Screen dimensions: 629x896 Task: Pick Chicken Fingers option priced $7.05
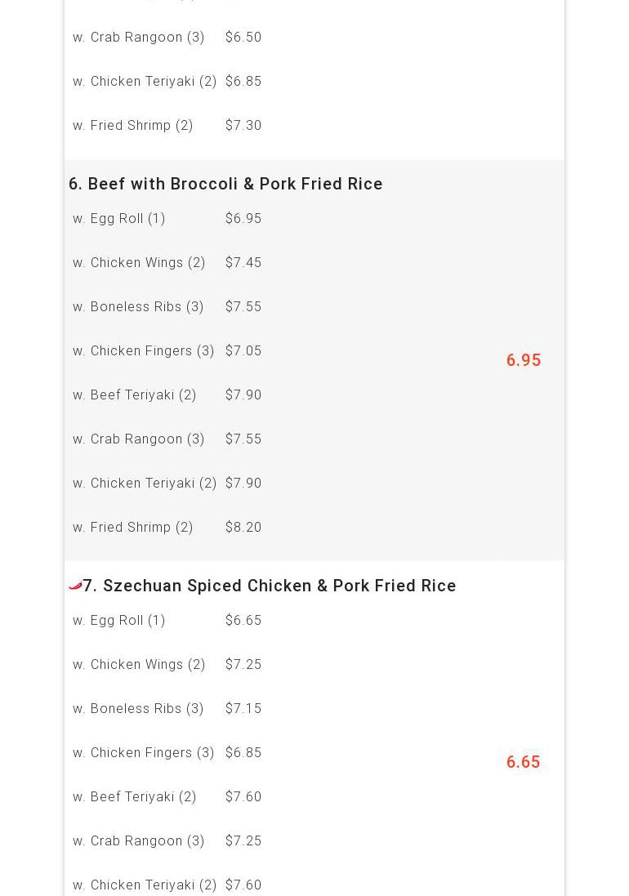pos(143,351)
